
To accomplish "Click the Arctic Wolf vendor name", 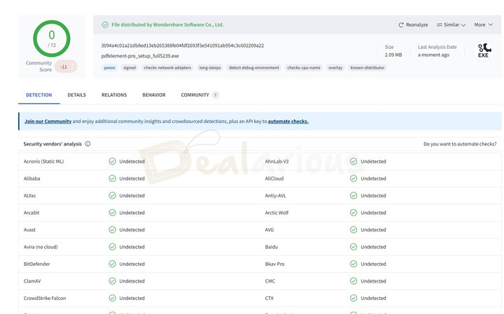I will [x=276, y=213].
